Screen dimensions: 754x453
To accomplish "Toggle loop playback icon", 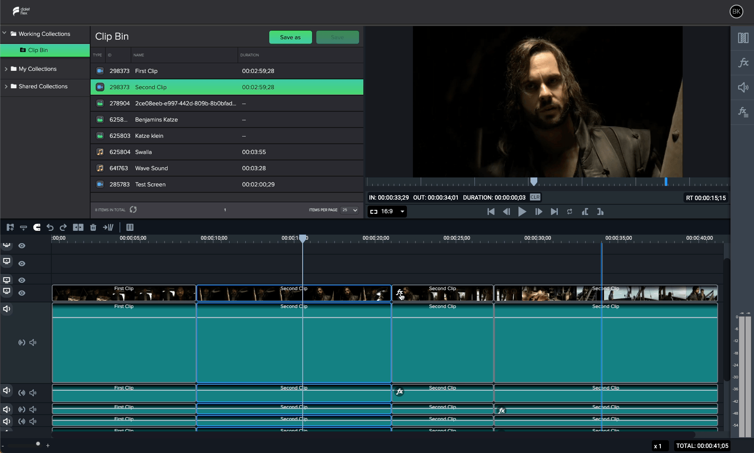I will point(569,212).
